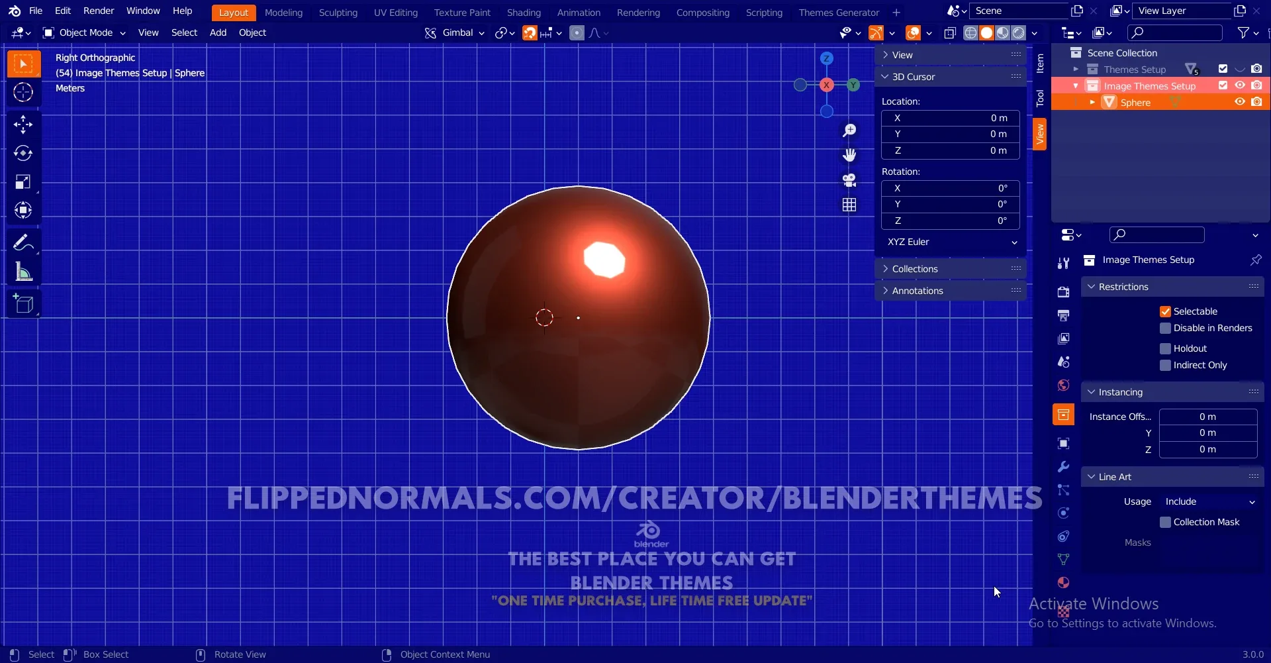The height and width of the screenshot is (663, 1271).
Task: Switch to wireframe viewport shading
Action: click(x=970, y=32)
